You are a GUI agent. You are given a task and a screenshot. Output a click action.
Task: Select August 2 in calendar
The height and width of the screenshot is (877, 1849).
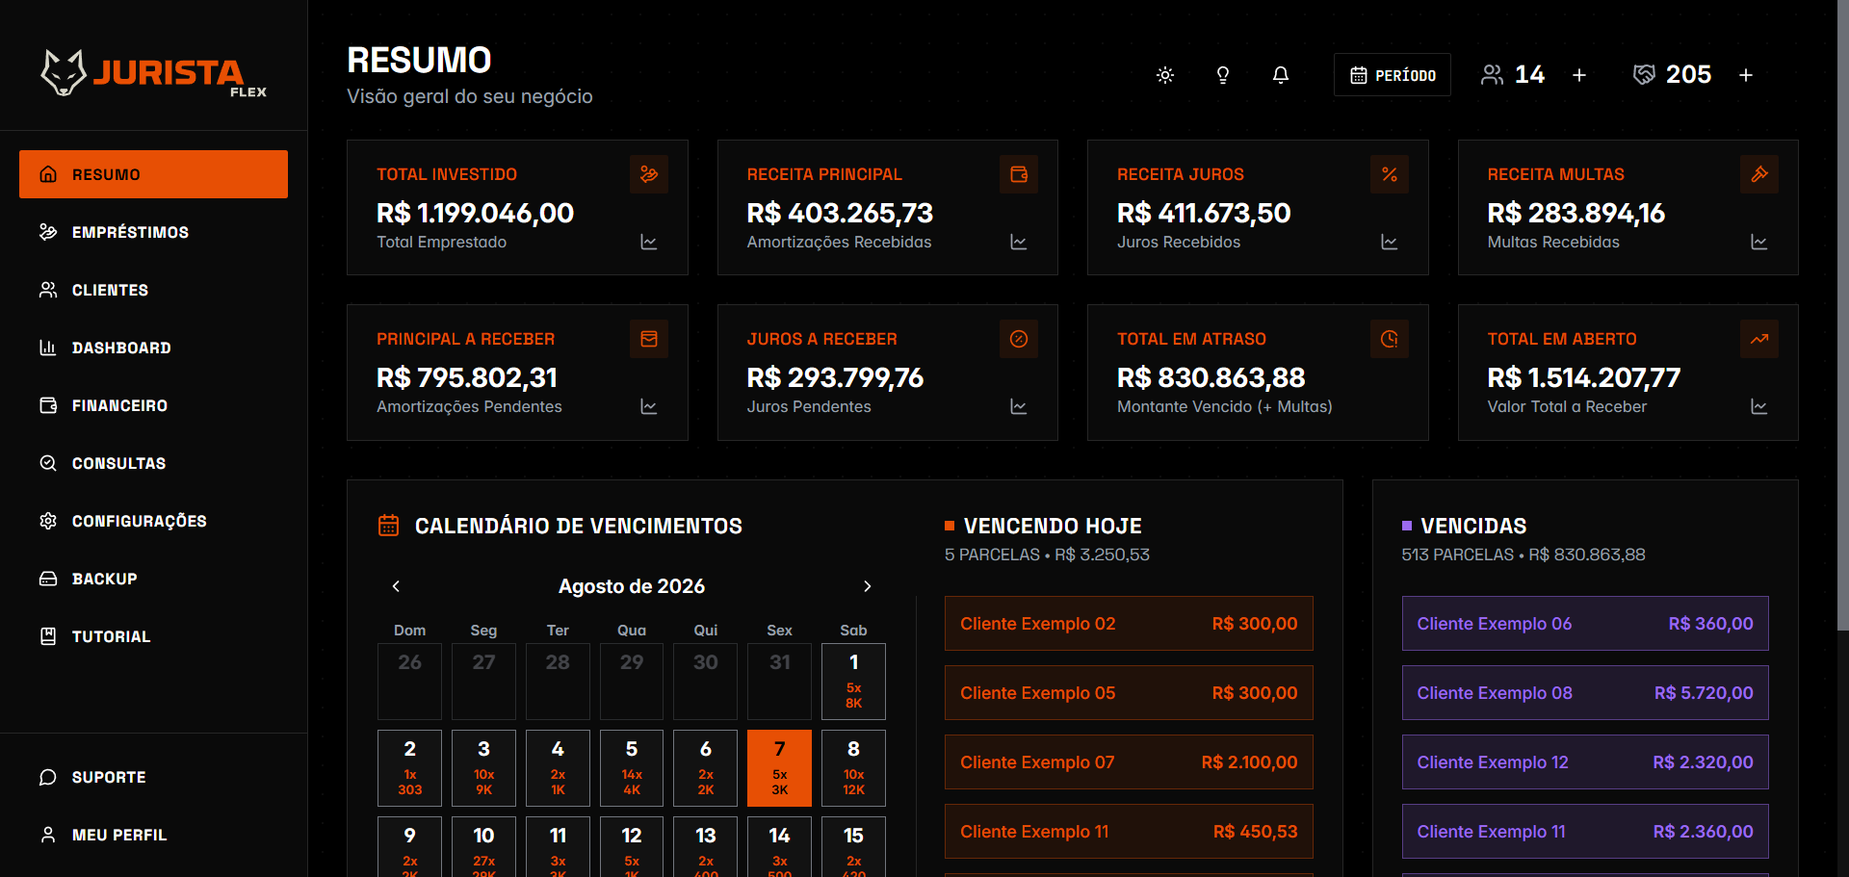click(409, 768)
